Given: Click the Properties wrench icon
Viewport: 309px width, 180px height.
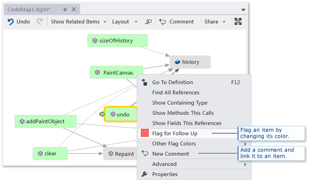Looking at the screenshot, I should [144, 174].
